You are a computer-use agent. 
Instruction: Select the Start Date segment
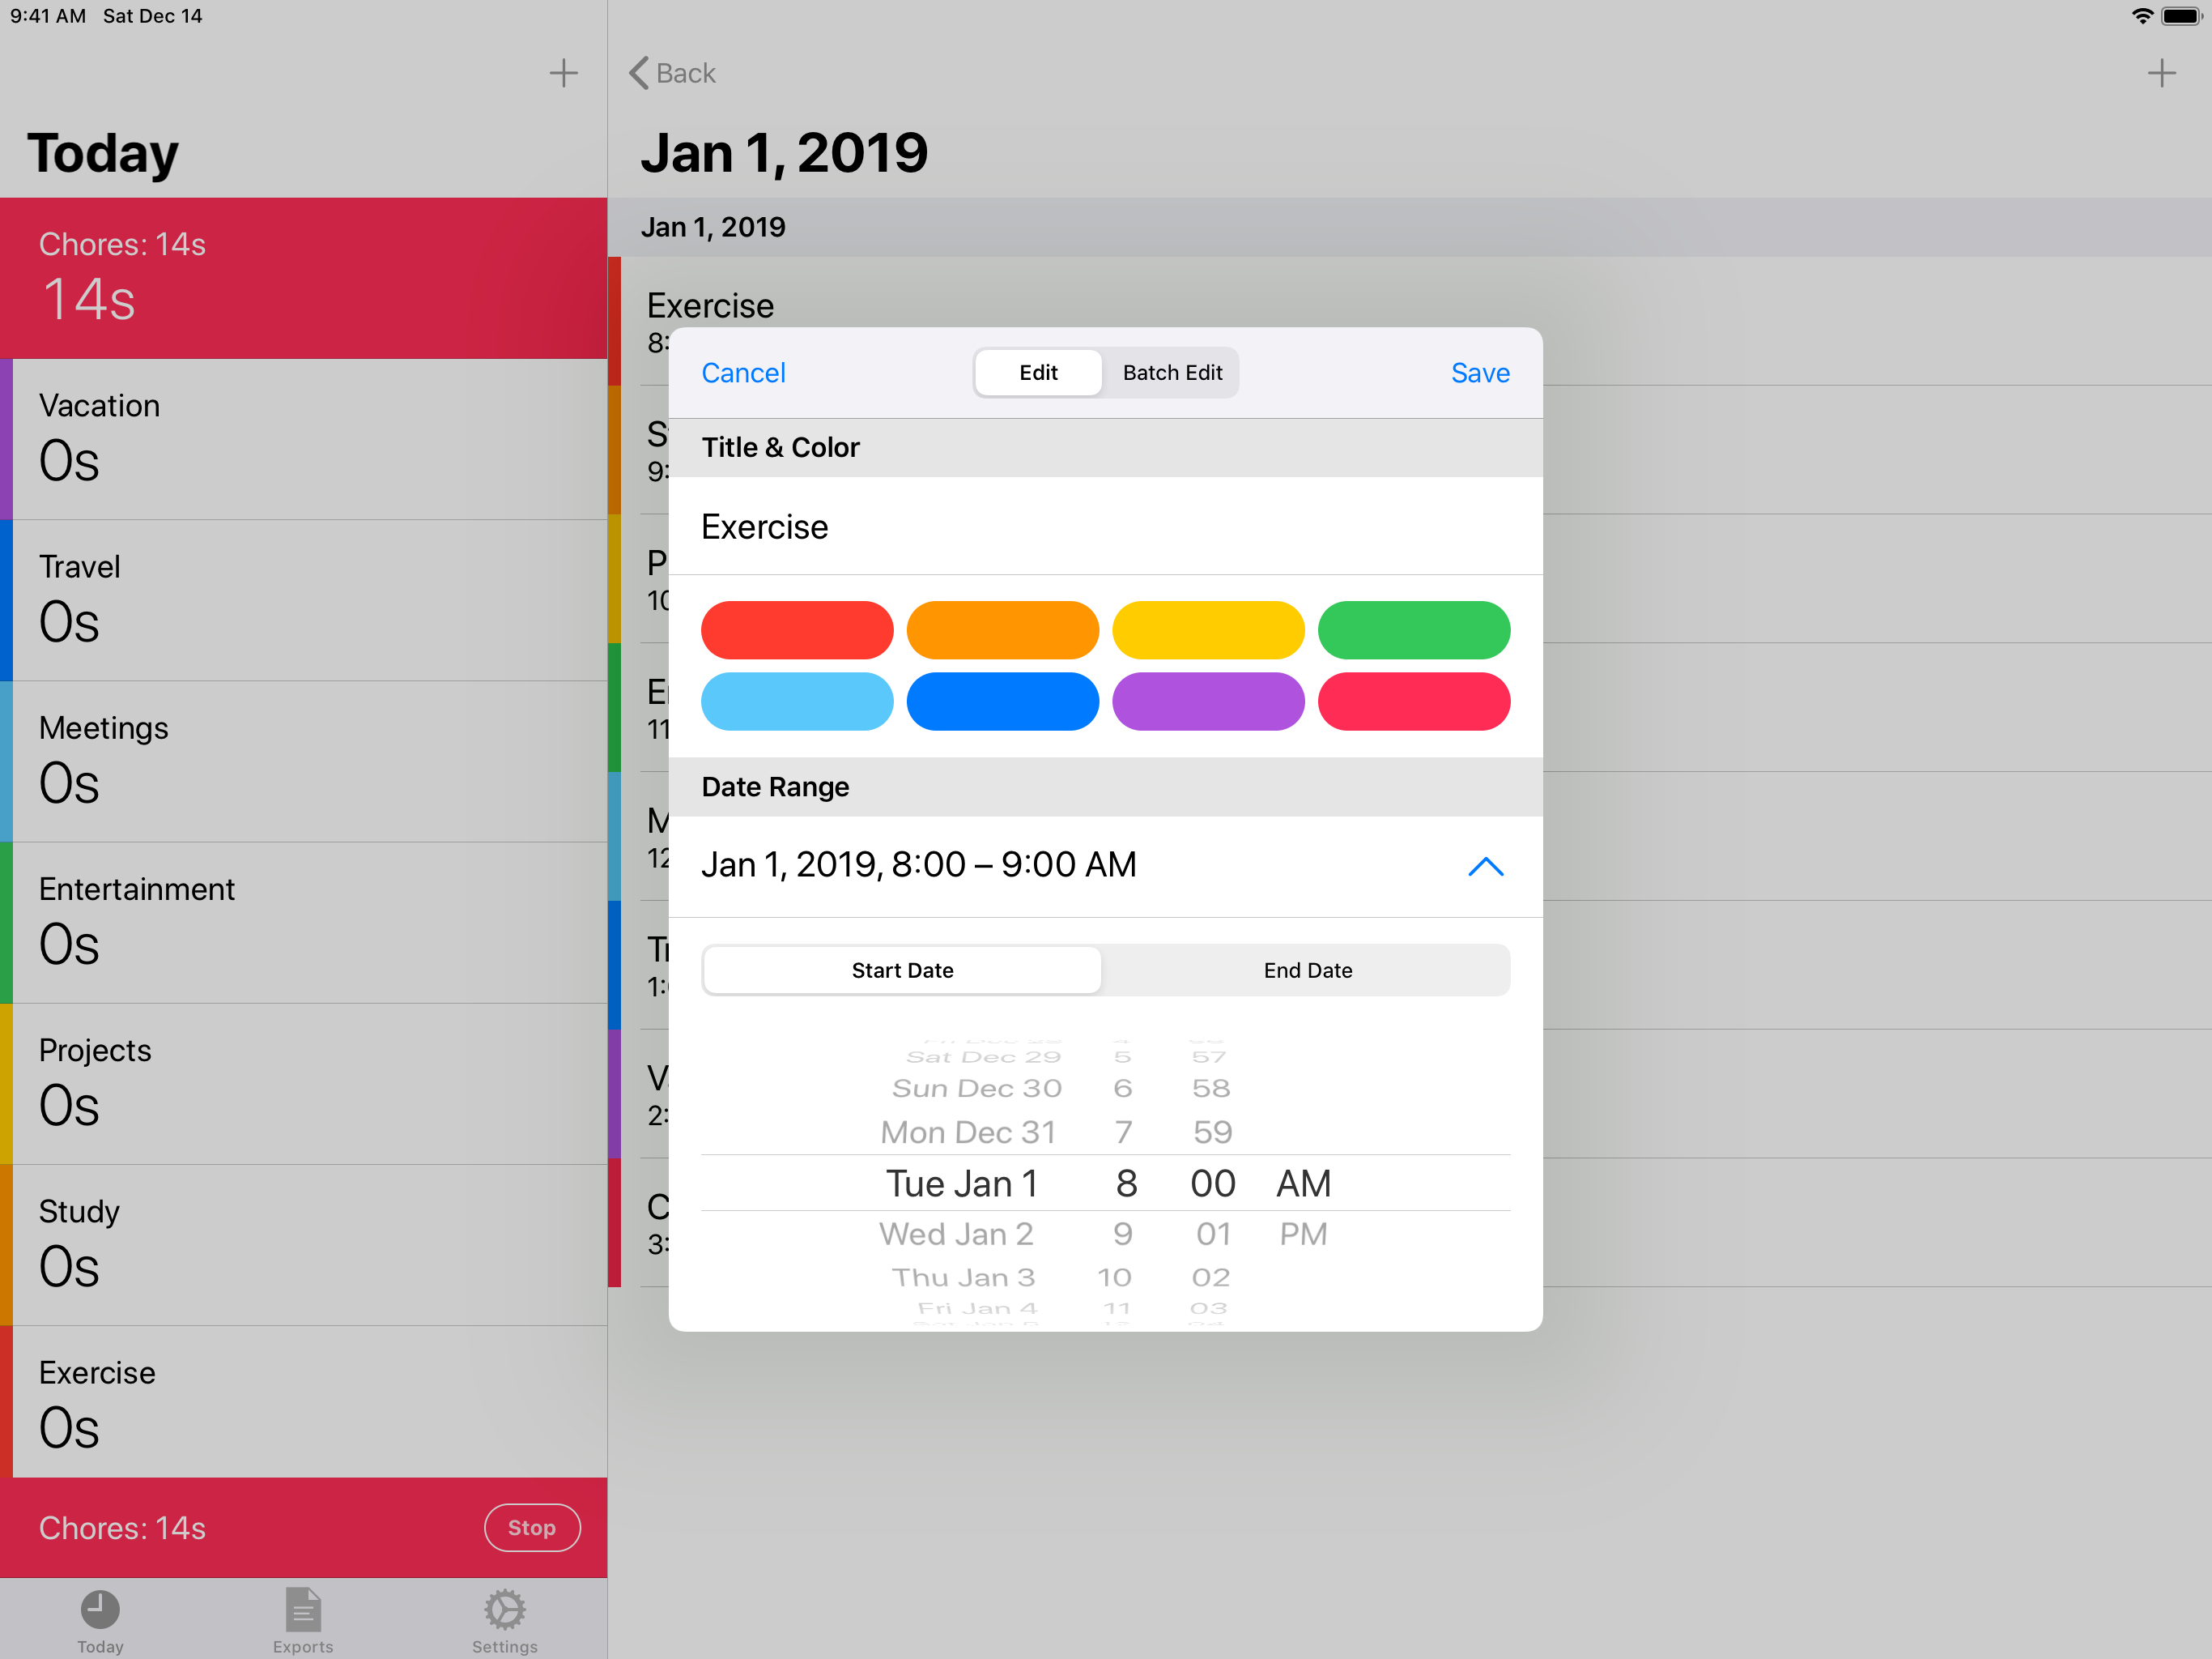pos(902,970)
